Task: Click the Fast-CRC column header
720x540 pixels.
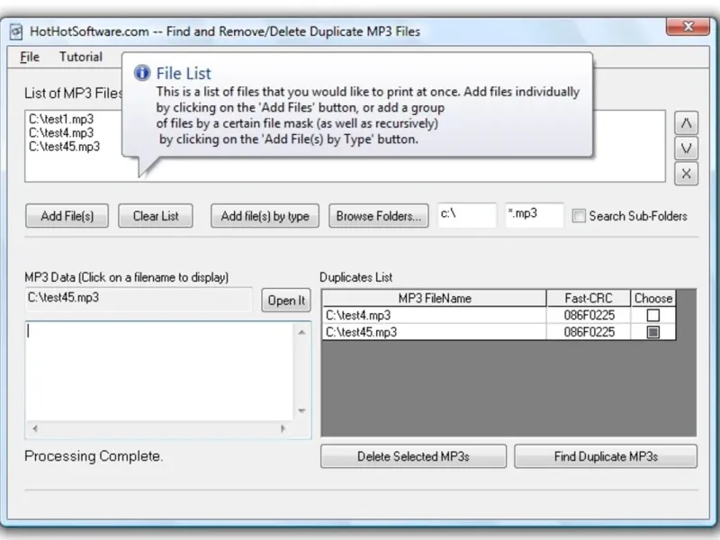Action: coord(589,299)
